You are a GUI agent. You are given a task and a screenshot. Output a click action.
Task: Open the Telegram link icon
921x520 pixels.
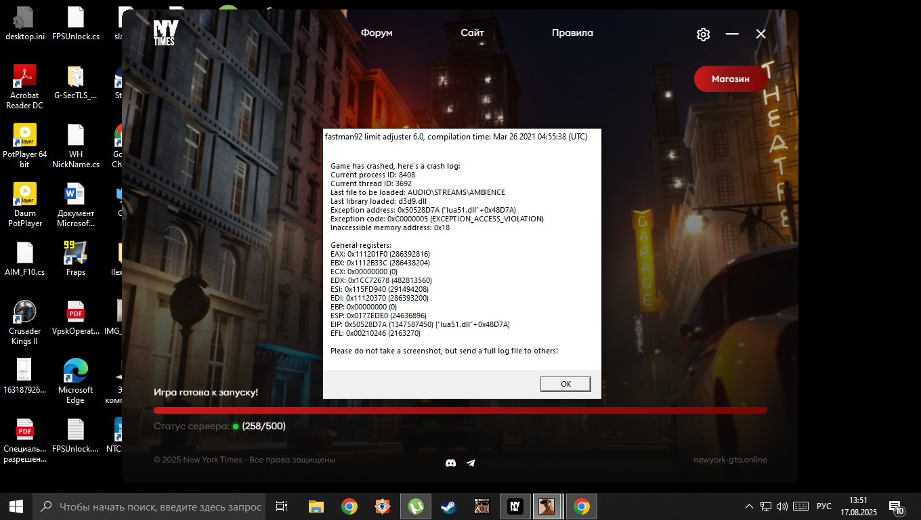pos(471,463)
